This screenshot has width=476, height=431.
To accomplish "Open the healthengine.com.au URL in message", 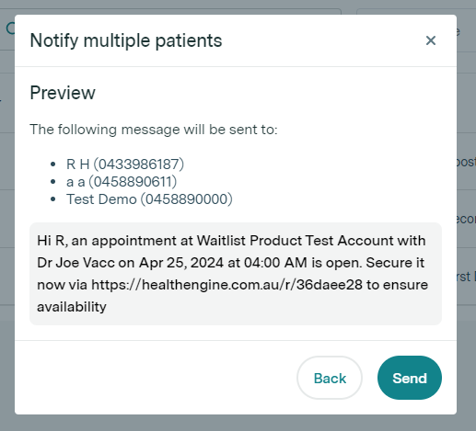I will click(226, 285).
